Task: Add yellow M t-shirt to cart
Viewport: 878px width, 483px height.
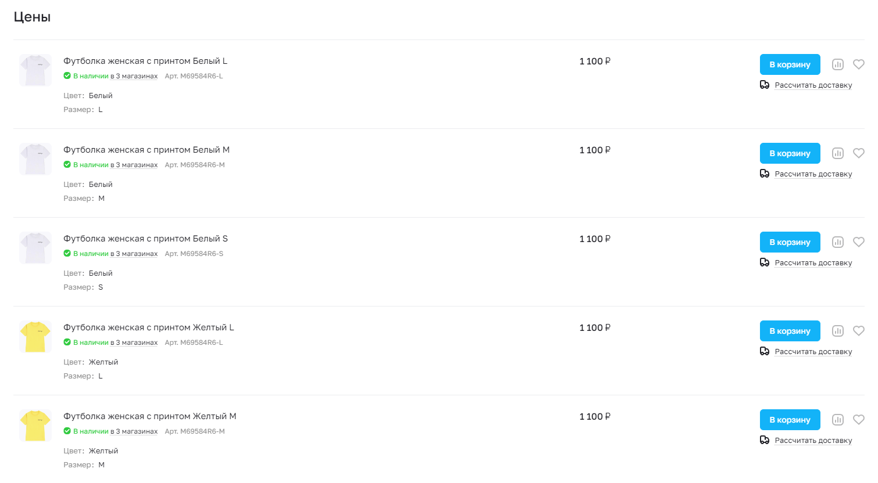Action: click(790, 420)
